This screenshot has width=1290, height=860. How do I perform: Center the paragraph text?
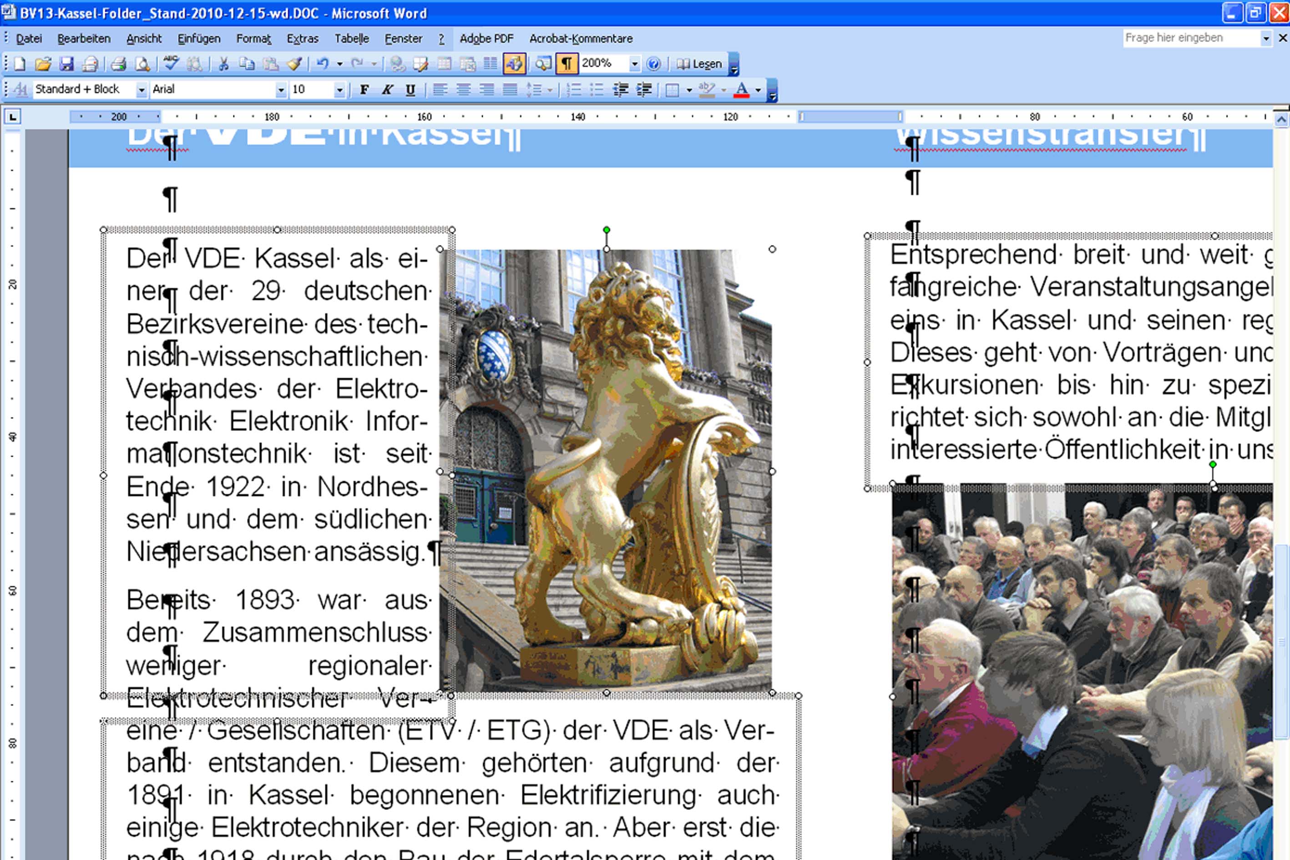(x=464, y=89)
